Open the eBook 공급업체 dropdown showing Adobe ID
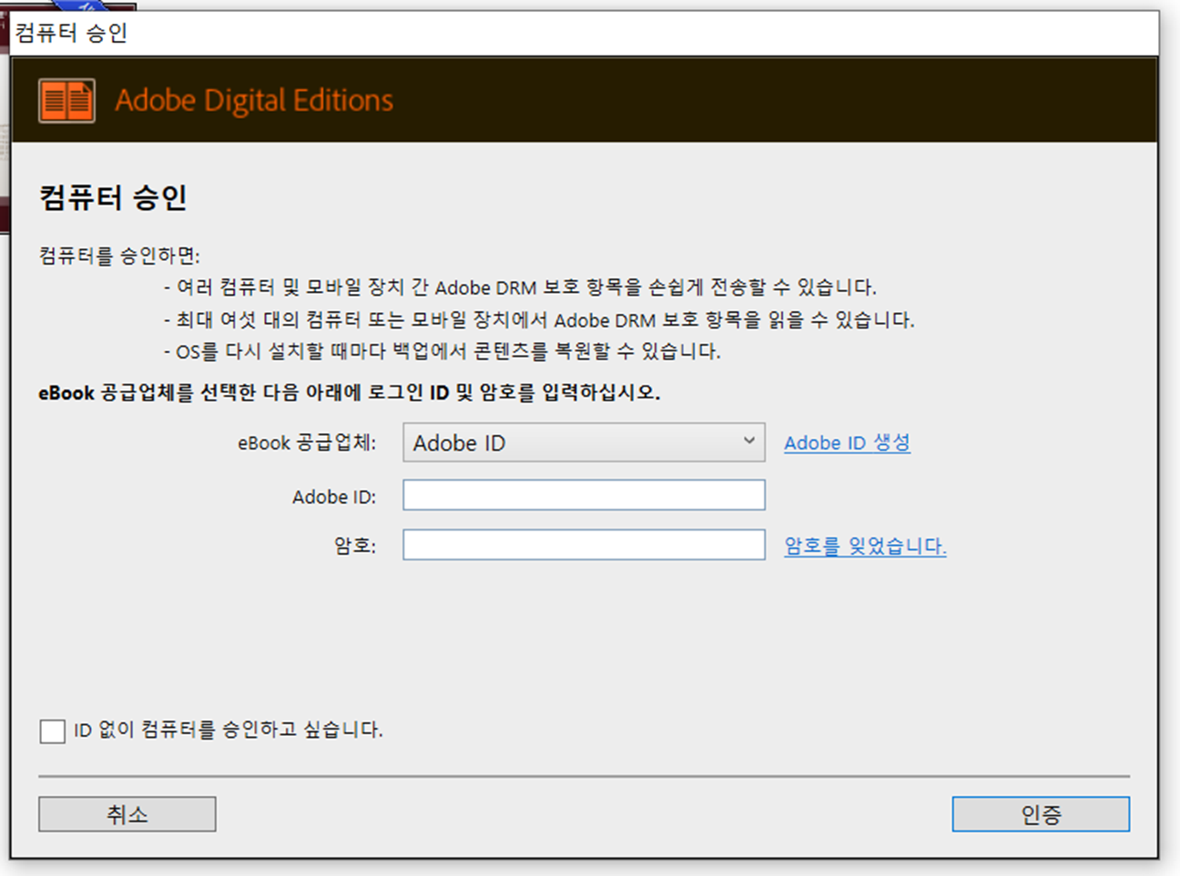This screenshot has width=1180, height=876. (584, 442)
